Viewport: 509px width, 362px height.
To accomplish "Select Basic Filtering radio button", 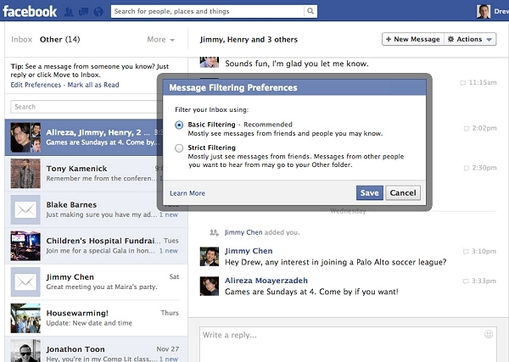I will point(179,125).
